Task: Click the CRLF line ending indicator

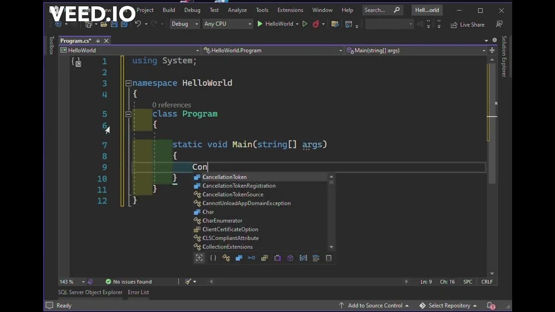Action: tap(487, 282)
